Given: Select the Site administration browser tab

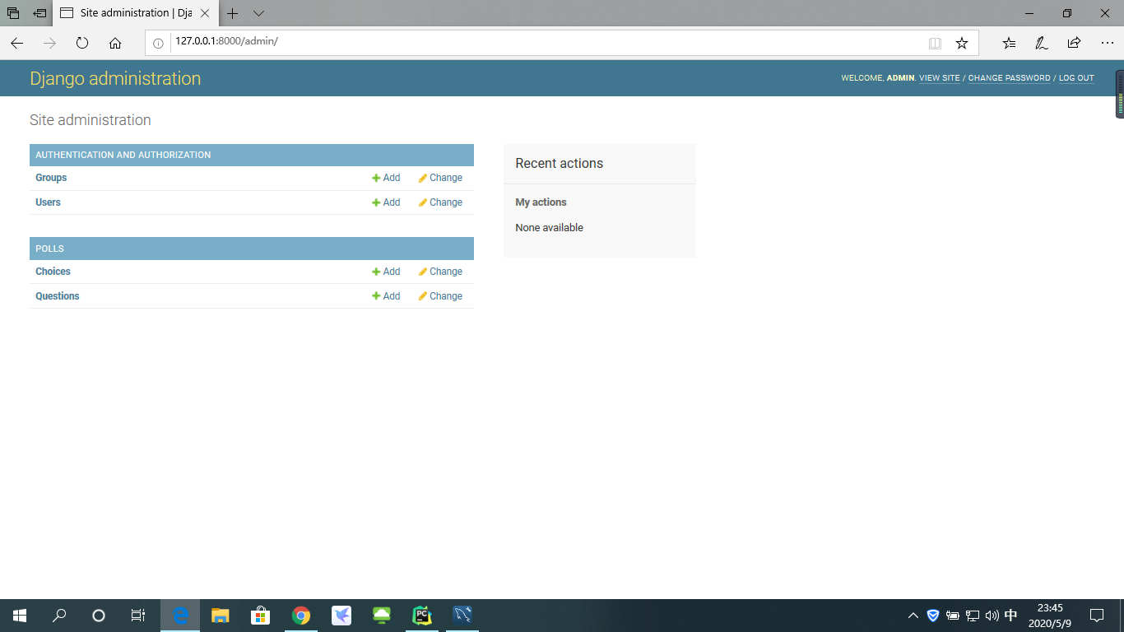Looking at the screenshot, I should click(135, 13).
